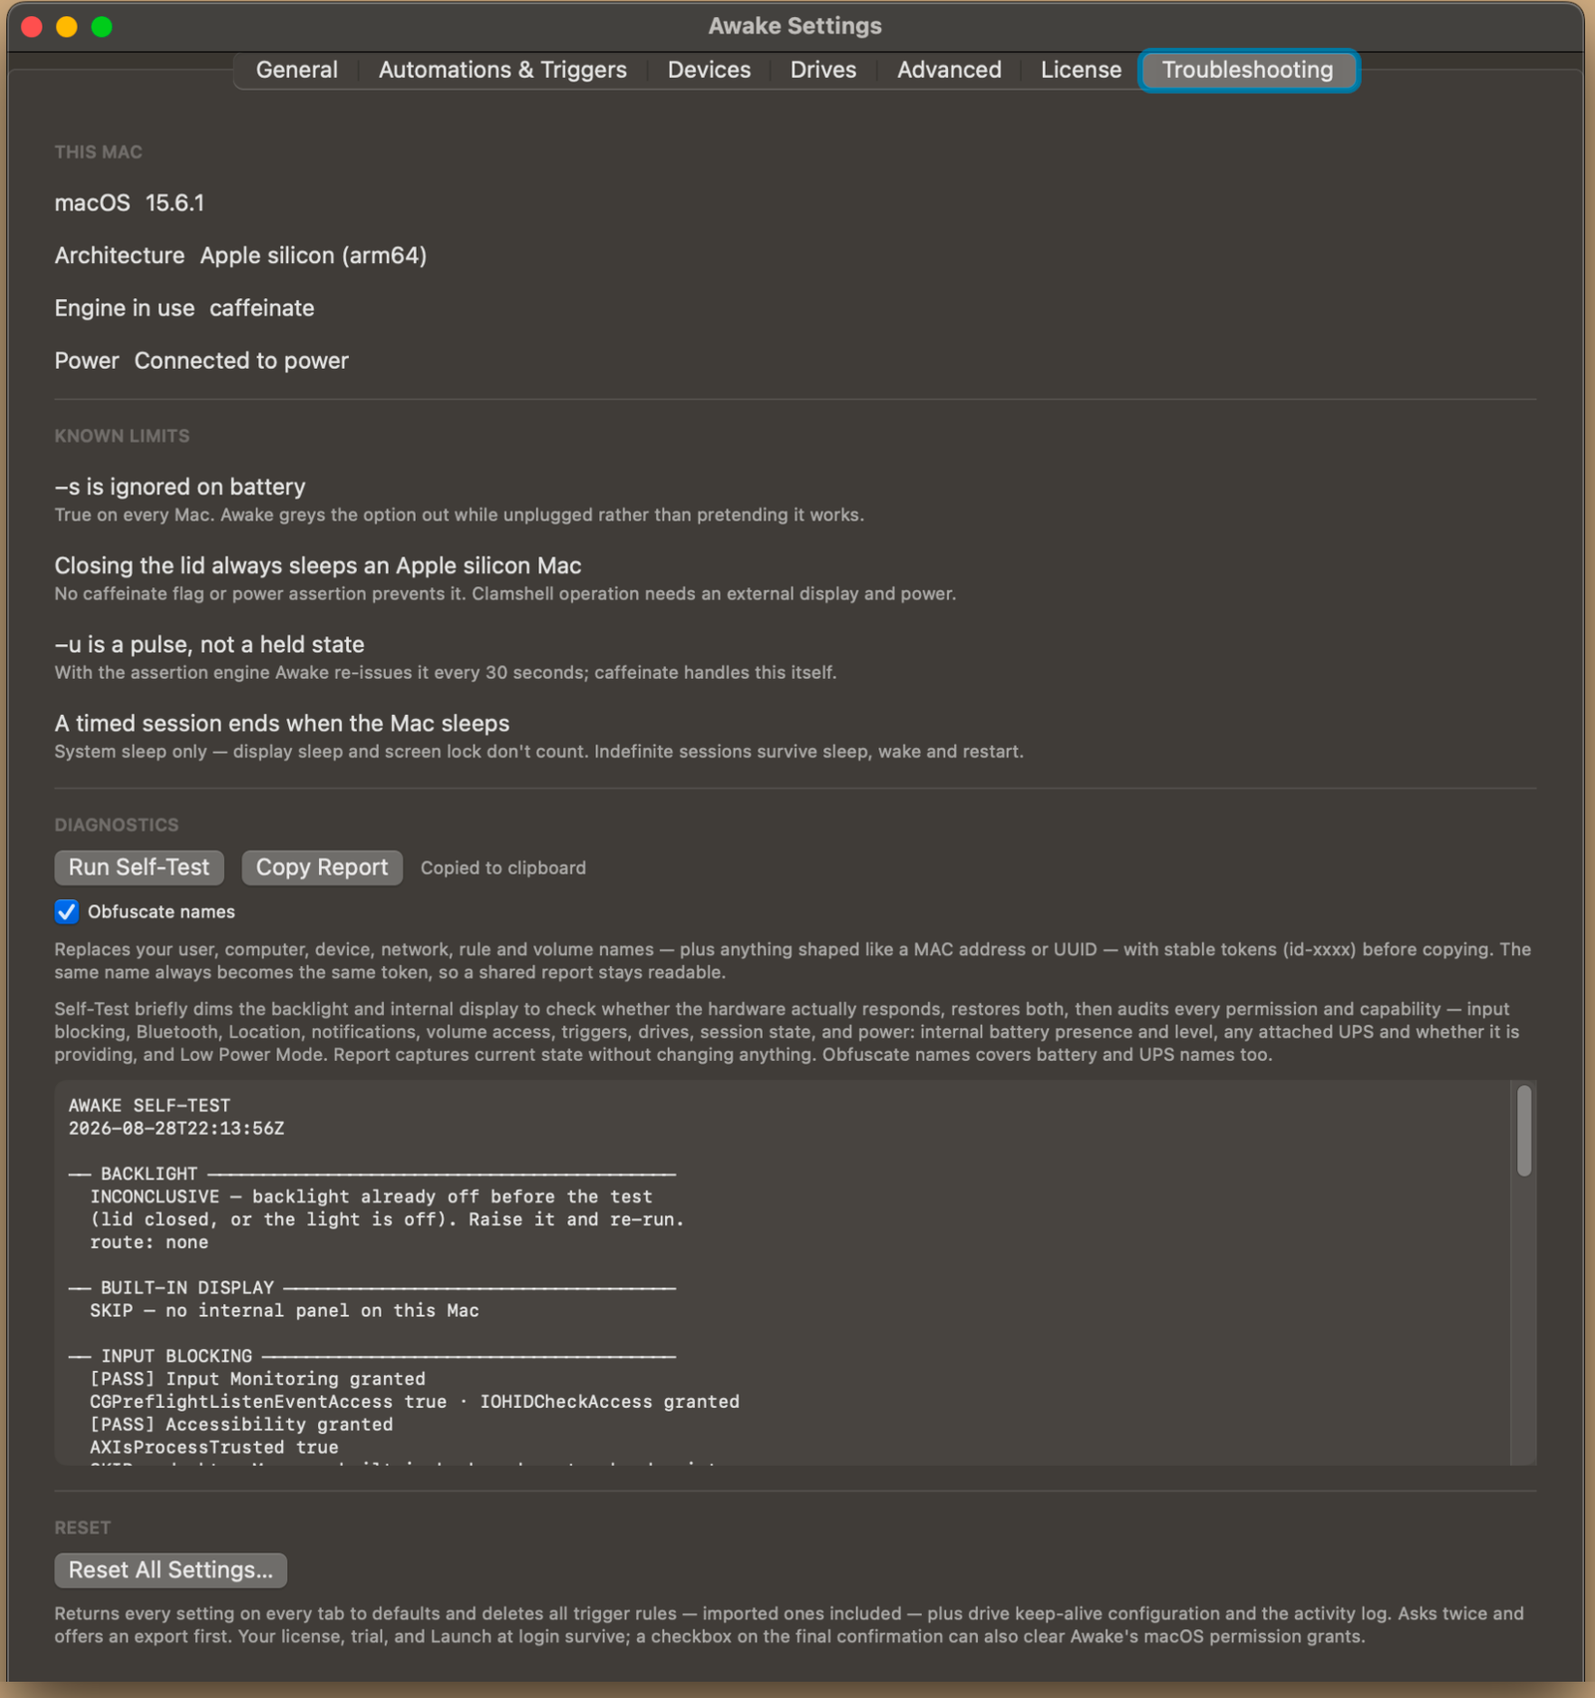Click the THIS MAC section label
This screenshot has height=1698, width=1595.
(99, 153)
